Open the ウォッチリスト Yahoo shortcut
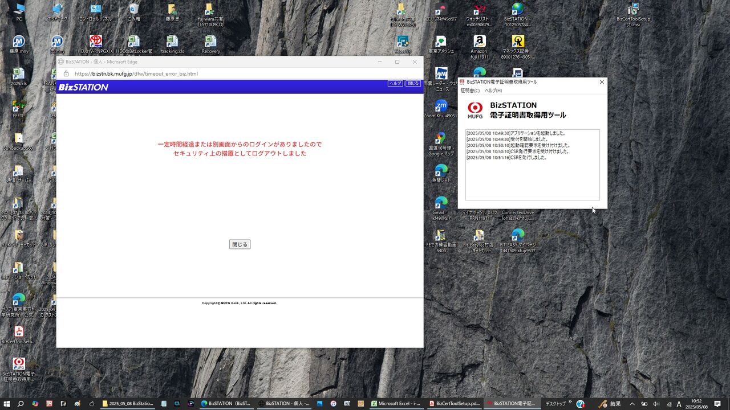Screen dimensions: 730x410 (x=479, y=15)
